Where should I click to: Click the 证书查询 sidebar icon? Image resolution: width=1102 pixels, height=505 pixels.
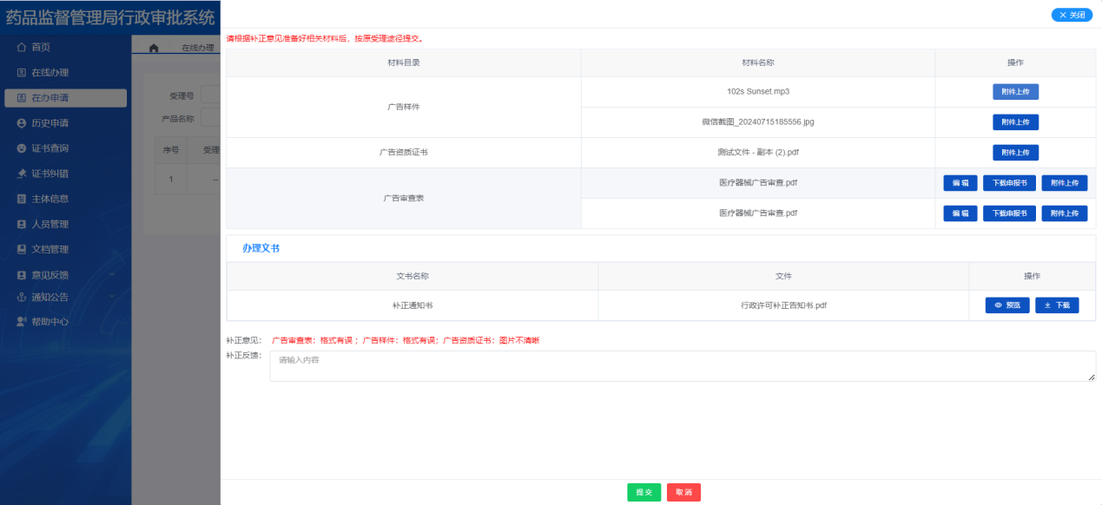22,148
